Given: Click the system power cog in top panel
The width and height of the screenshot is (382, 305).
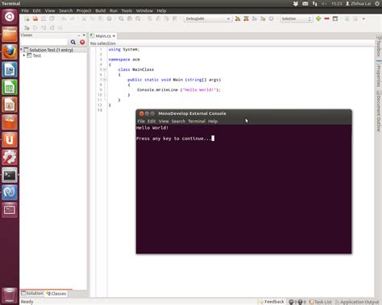Looking at the screenshot, I should tap(377, 4).
